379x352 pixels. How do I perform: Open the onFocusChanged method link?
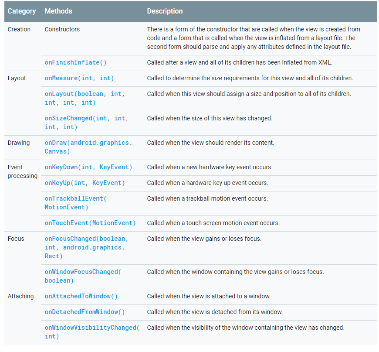point(86,247)
